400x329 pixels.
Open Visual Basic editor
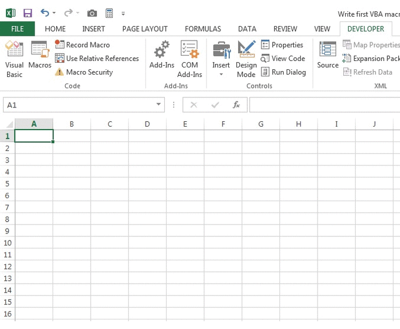[x=14, y=59]
